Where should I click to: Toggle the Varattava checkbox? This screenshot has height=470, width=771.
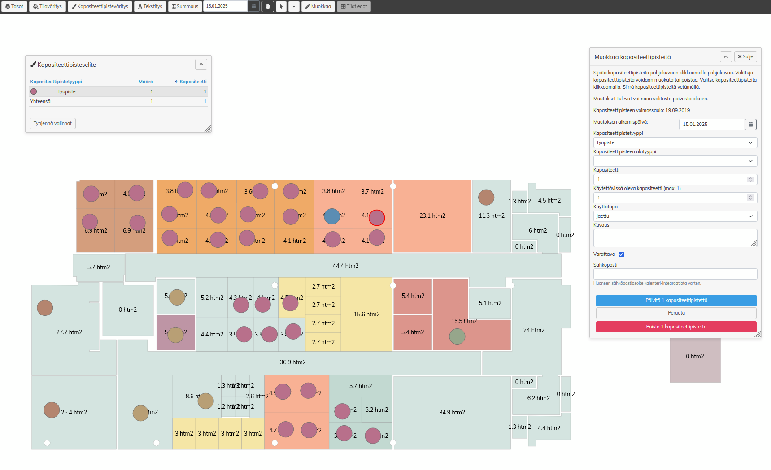tap(621, 254)
